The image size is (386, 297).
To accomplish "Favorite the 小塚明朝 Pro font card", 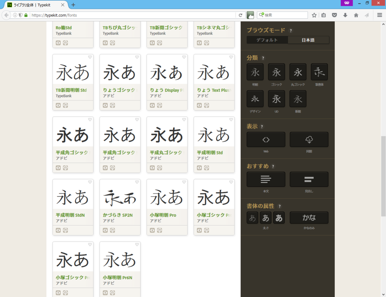I will [184, 182].
